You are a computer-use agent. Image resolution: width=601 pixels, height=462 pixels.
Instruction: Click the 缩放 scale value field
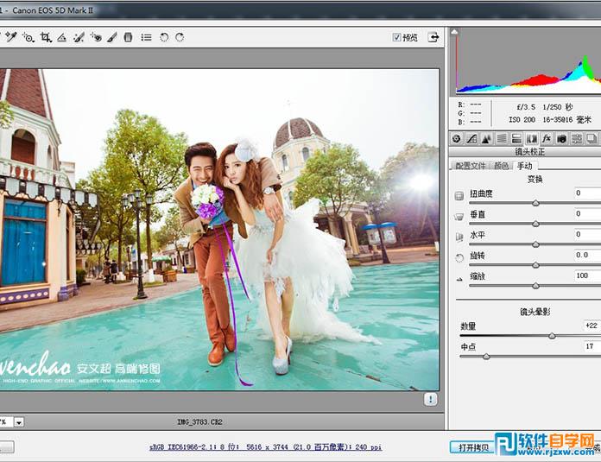point(587,275)
